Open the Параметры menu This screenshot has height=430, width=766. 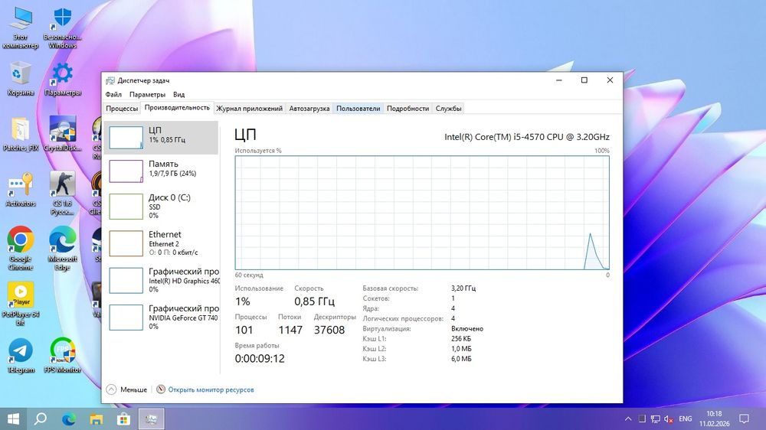[x=147, y=94]
